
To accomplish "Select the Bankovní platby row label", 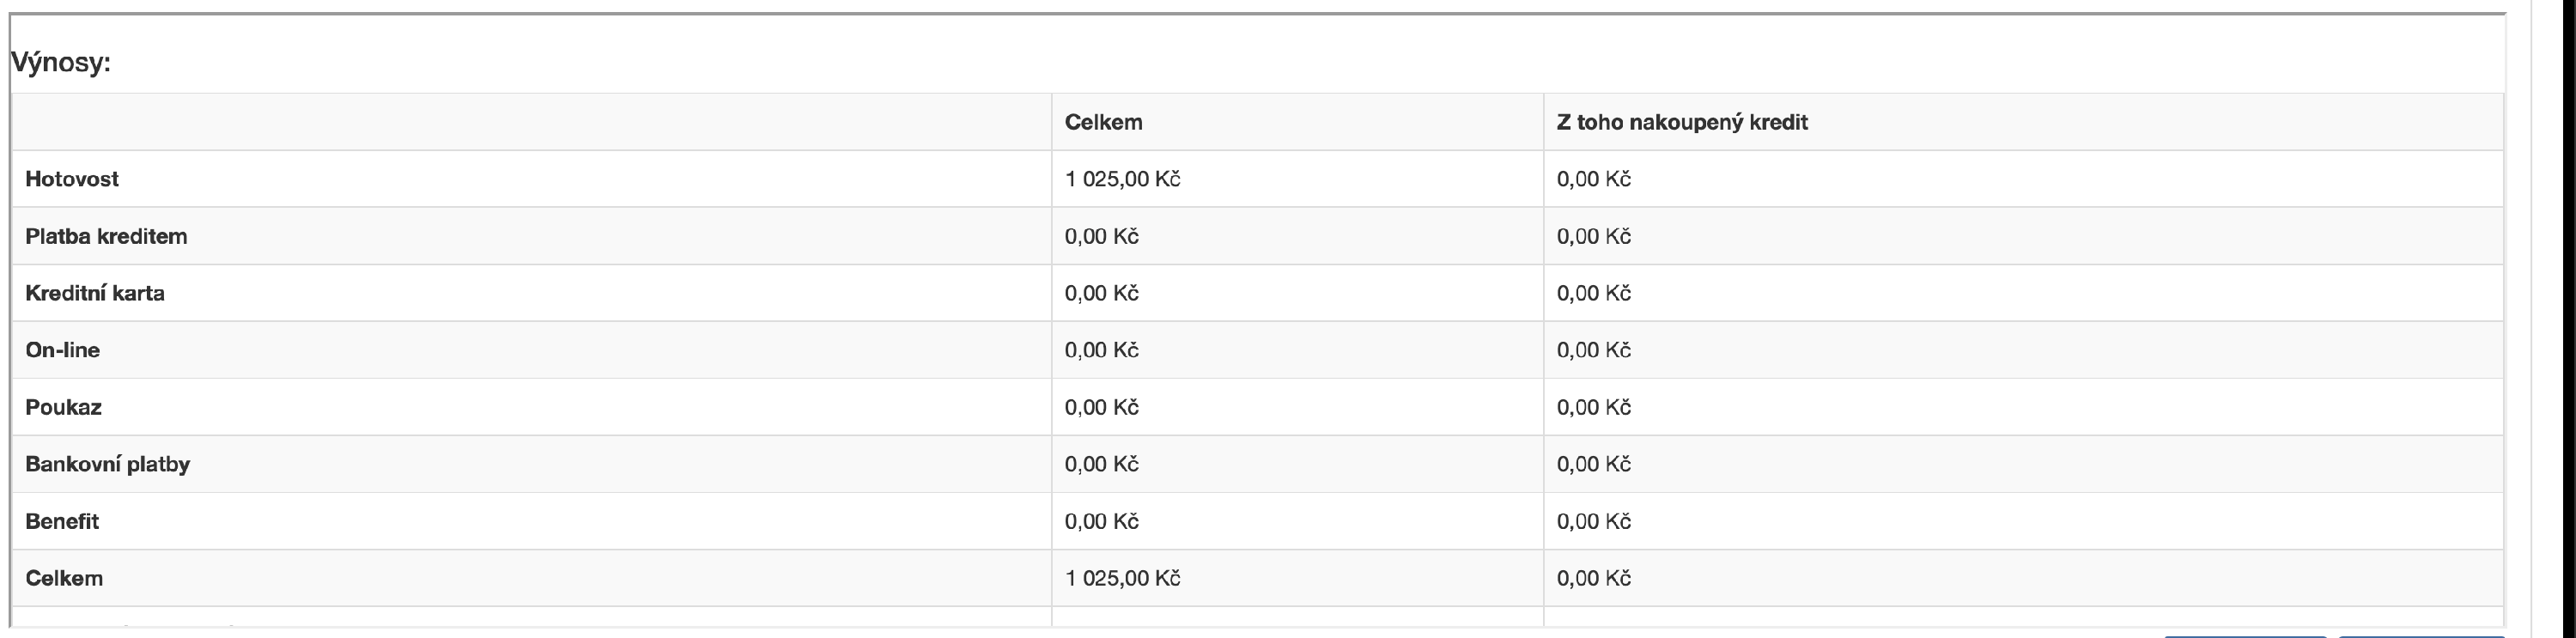I will (x=107, y=464).
